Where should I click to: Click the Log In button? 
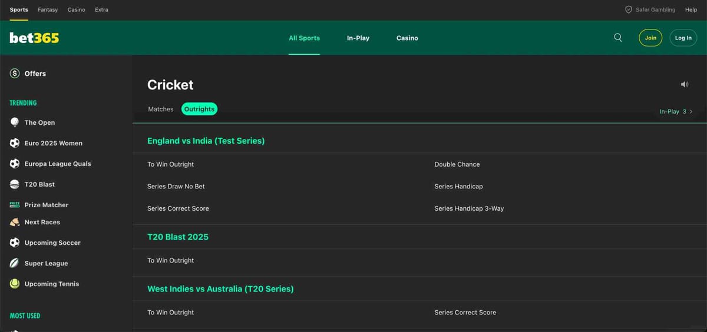coord(683,38)
